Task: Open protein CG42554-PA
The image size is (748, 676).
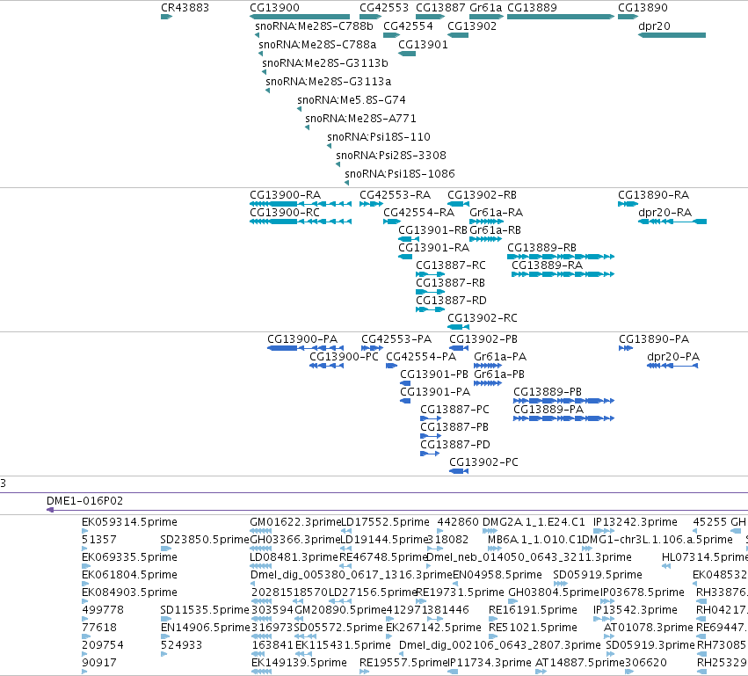Action: 421,357
